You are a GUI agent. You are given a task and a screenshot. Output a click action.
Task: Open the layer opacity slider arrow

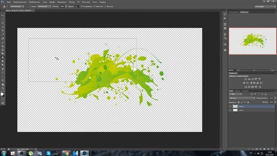click(x=275, y=98)
